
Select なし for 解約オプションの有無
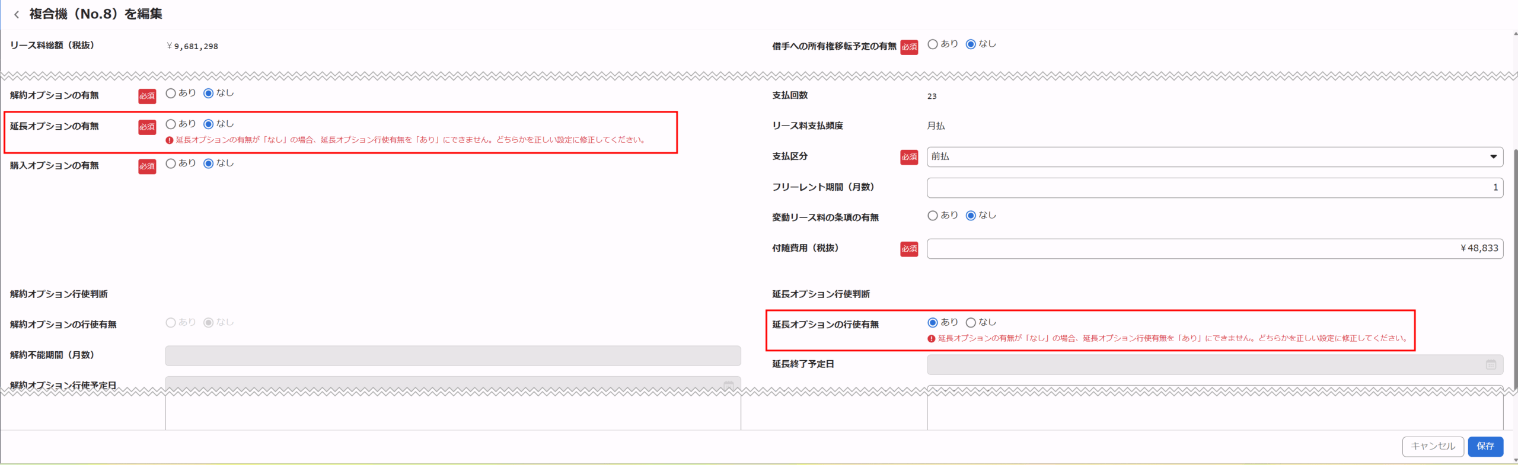coord(209,94)
